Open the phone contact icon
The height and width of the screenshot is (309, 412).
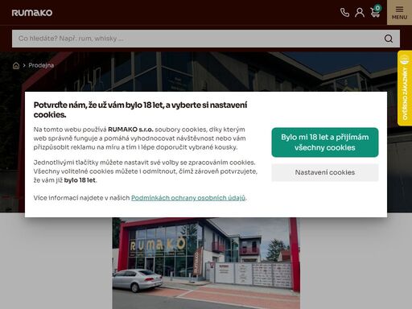344,12
